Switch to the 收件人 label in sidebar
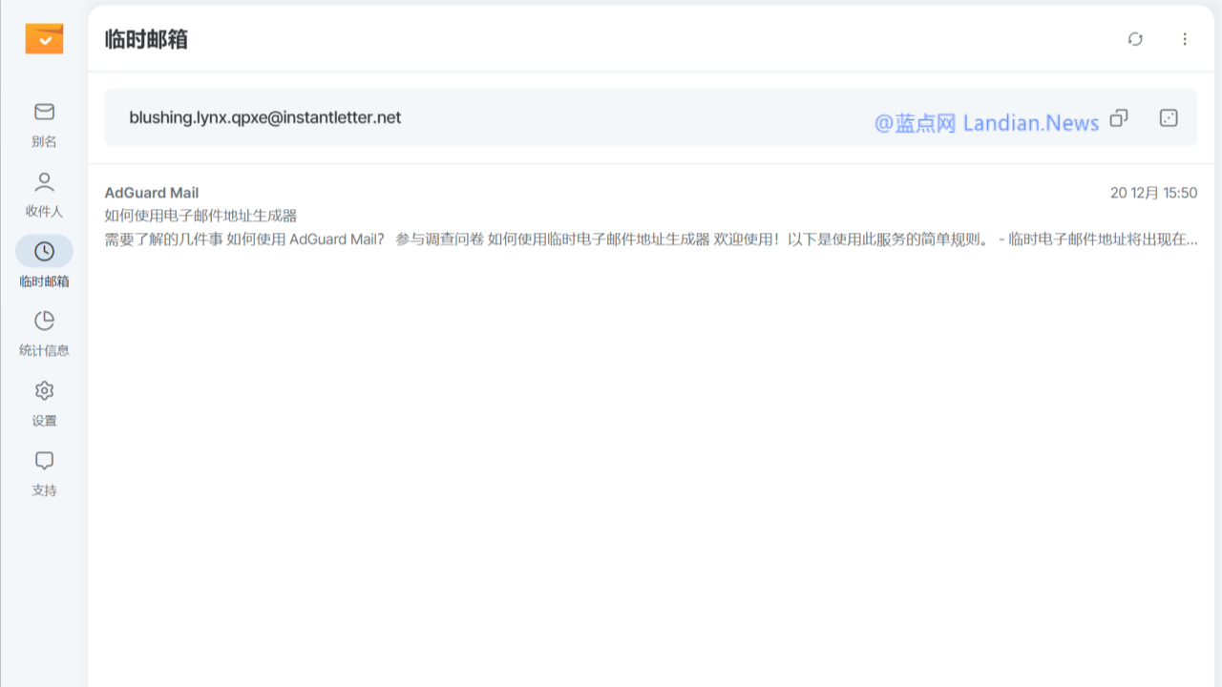This screenshot has height=687, width=1222. (x=44, y=211)
